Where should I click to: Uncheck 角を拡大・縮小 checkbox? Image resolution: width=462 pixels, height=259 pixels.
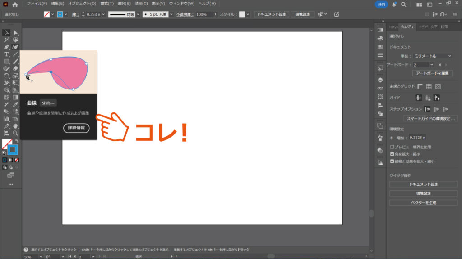tap(392, 154)
